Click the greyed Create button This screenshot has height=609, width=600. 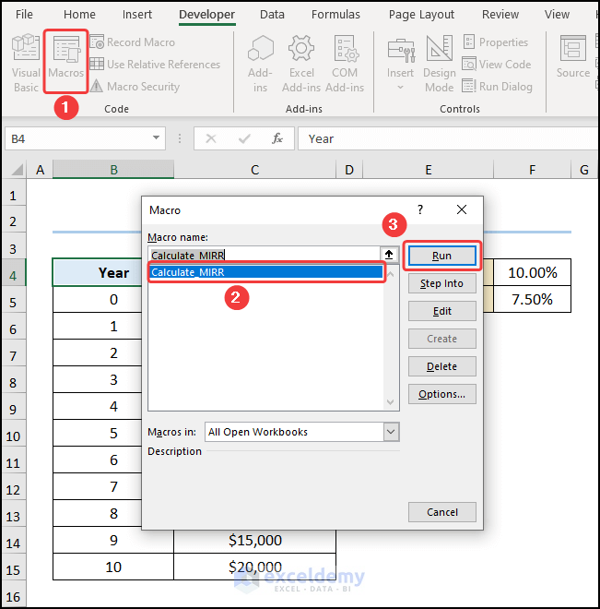point(442,339)
